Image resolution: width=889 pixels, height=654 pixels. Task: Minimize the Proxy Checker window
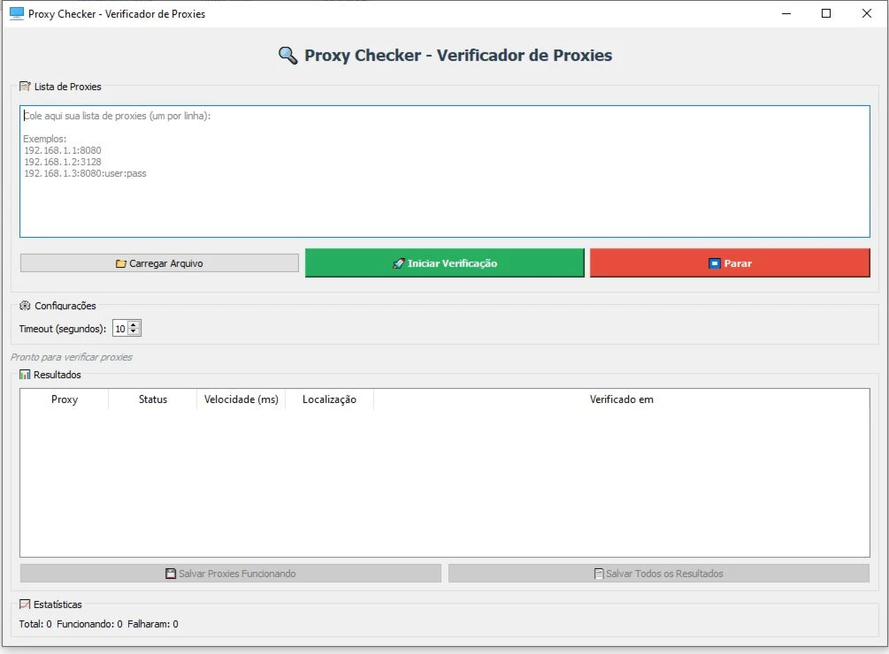click(786, 13)
